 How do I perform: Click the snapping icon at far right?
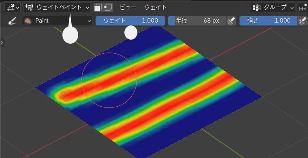coord(303,8)
